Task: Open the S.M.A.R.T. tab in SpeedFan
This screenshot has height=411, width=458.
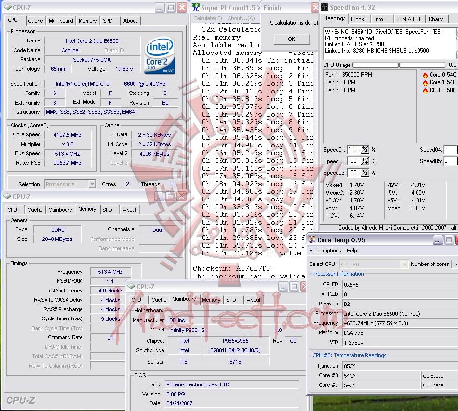Action: (410, 19)
